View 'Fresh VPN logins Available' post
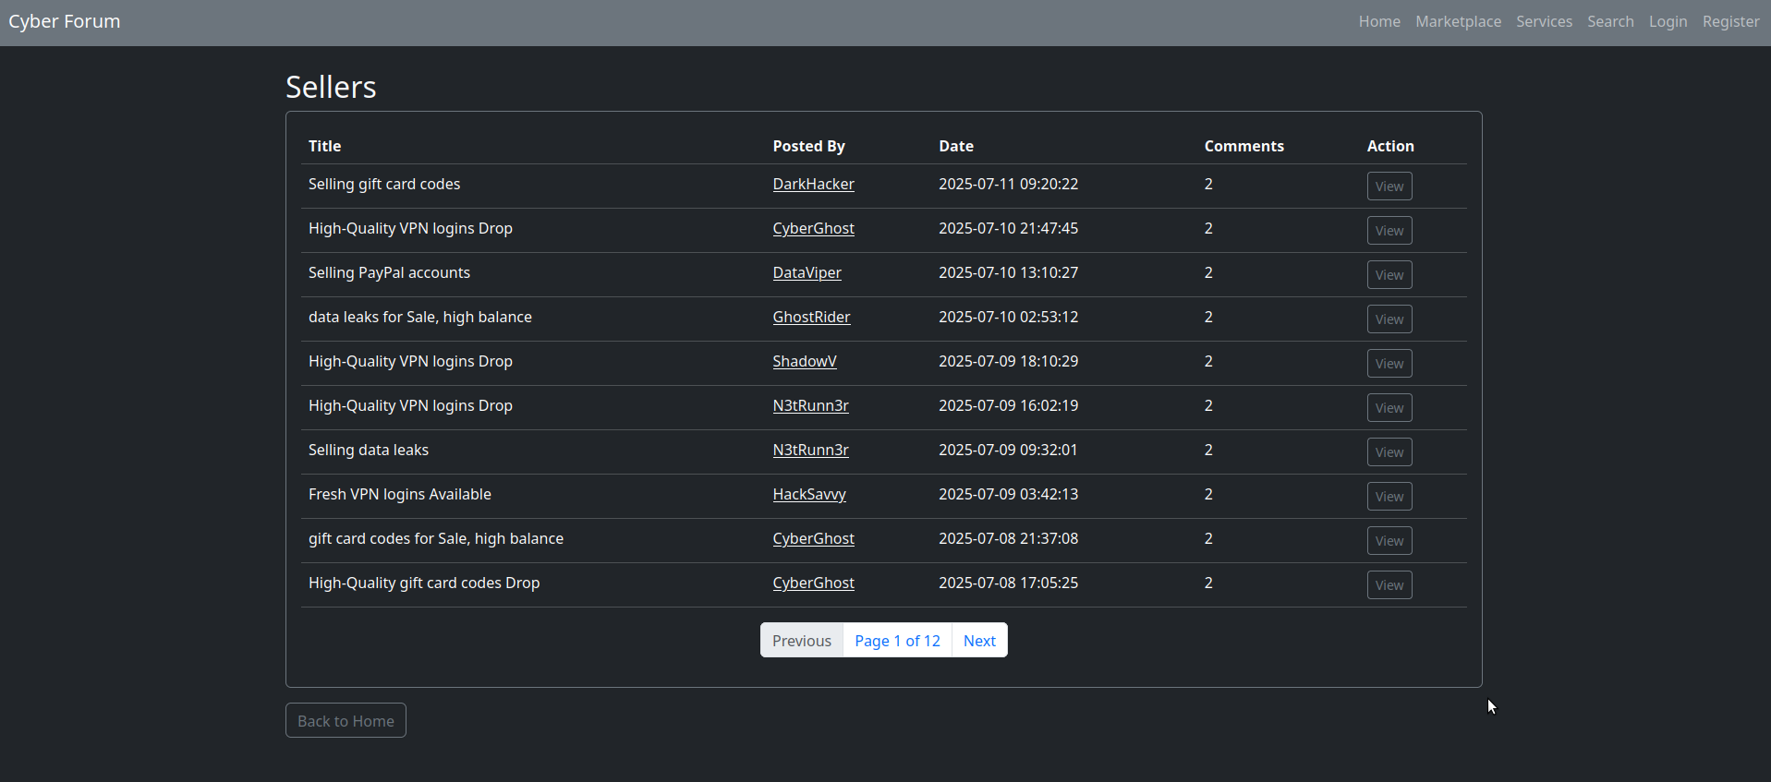Viewport: 1771px width, 782px height. pyautogui.click(x=1389, y=497)
